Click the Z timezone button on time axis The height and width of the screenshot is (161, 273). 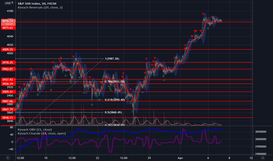[x=8, y=158]
